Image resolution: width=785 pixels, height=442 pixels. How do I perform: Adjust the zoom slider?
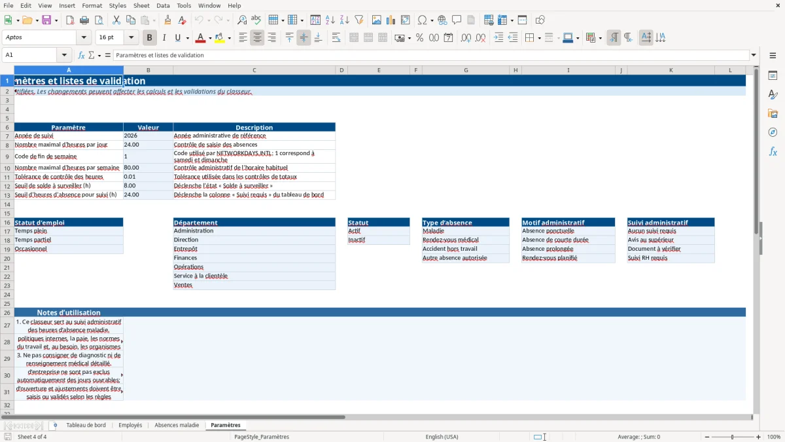click(x=732, y=437)
